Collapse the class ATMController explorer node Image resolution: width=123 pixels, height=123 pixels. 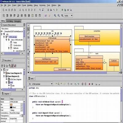click(6, 40)
